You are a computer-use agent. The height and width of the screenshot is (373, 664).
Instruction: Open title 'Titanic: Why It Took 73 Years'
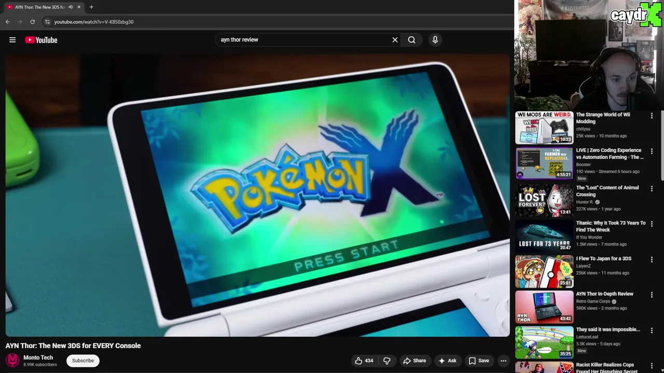point(611,226)
